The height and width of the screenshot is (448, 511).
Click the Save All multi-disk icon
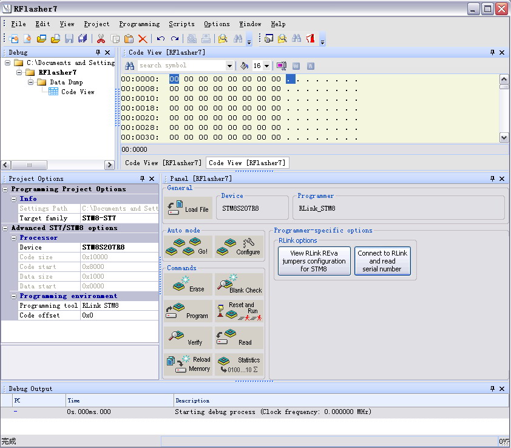point(83,38)
